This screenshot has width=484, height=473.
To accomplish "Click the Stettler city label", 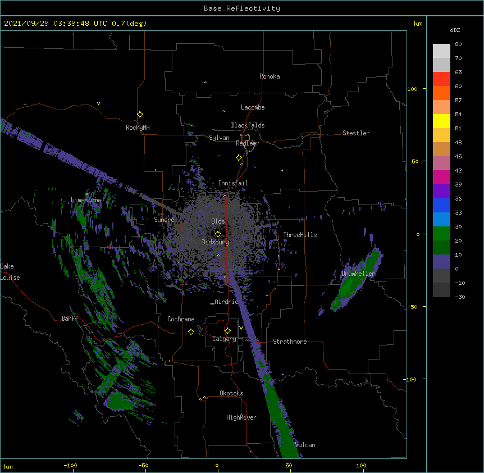I will 355,133.
